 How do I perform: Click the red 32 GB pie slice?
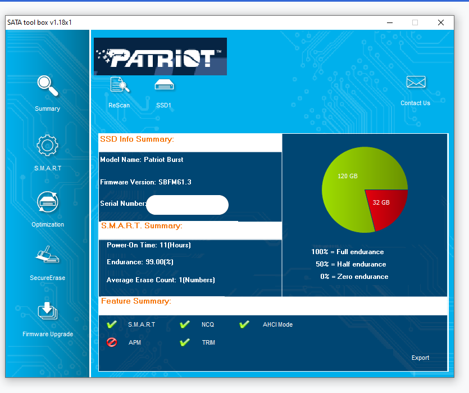(x=386, y=206)
